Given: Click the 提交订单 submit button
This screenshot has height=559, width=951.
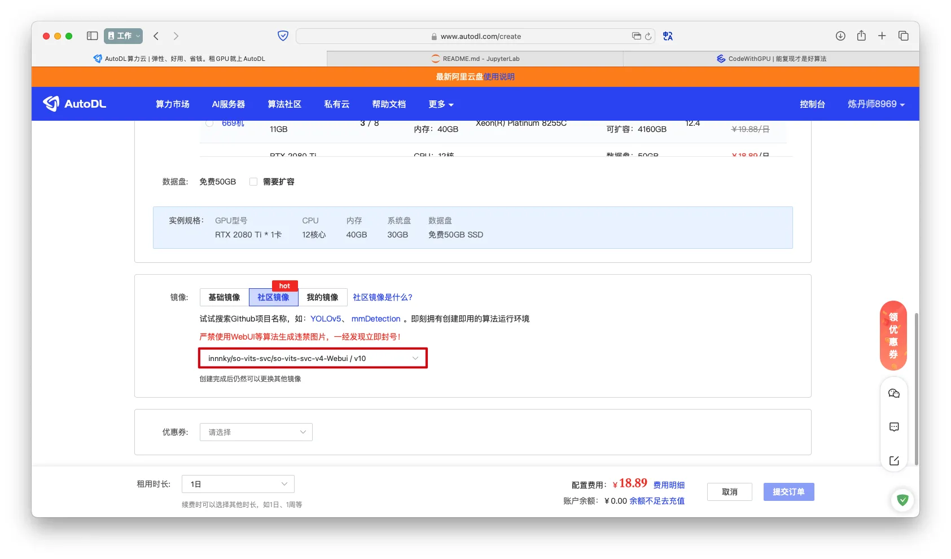Looking at the screenshot, I should 788,492.
